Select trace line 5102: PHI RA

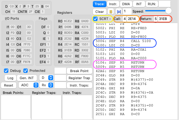(121, 50)
